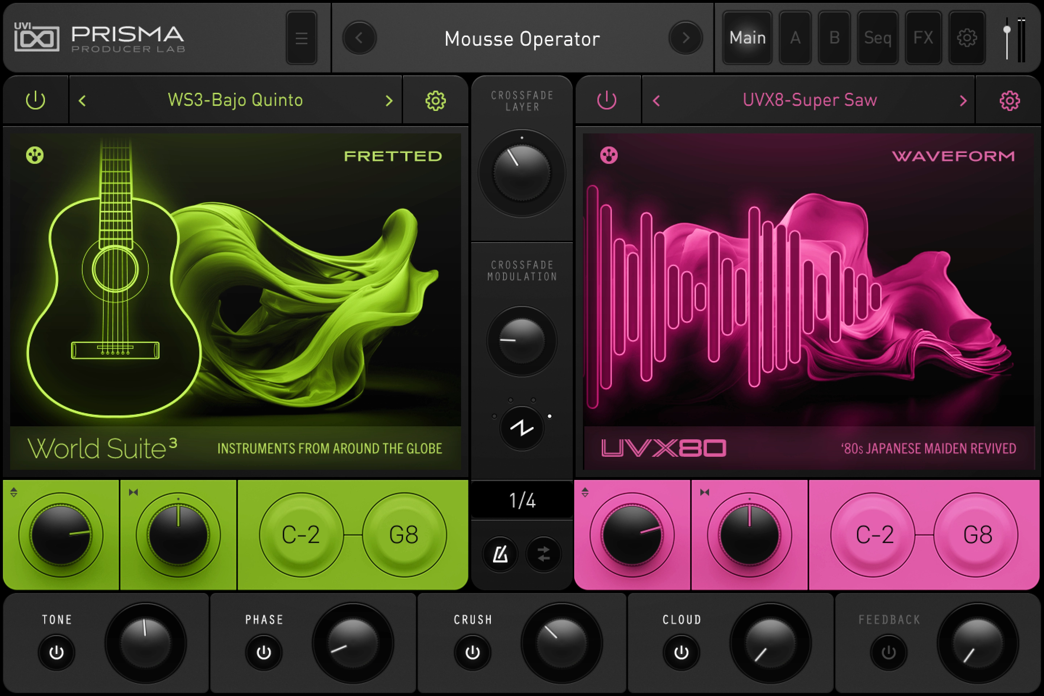
Task: Click the green layer pan bowtie icon
Action: tap(133, 492)
